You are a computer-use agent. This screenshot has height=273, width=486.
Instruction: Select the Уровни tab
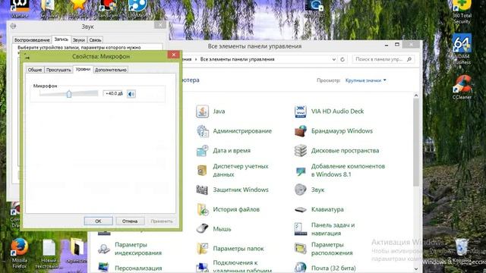[x=83, y=69]
